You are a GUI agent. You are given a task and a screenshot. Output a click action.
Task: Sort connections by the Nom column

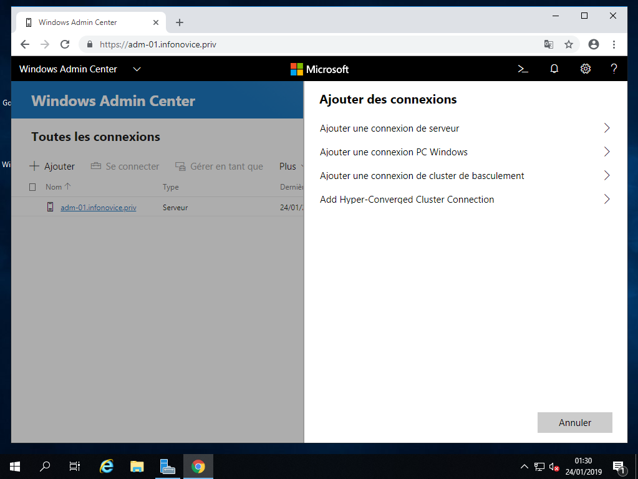pyautogui.click(x=58, y=187)
